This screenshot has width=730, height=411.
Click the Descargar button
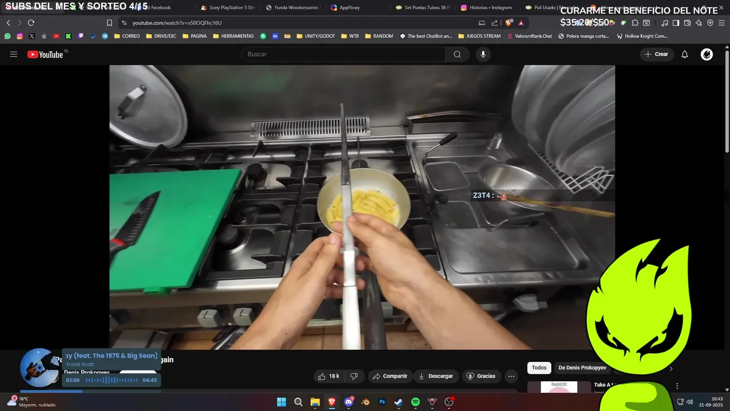pos(436,376)
